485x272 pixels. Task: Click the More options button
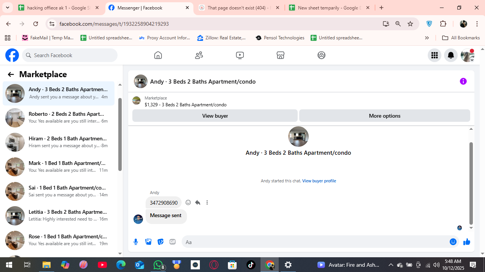tap(385, 116)
